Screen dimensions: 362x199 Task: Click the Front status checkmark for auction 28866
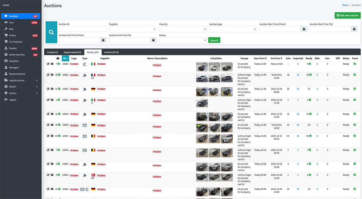(x=354, y=64)
